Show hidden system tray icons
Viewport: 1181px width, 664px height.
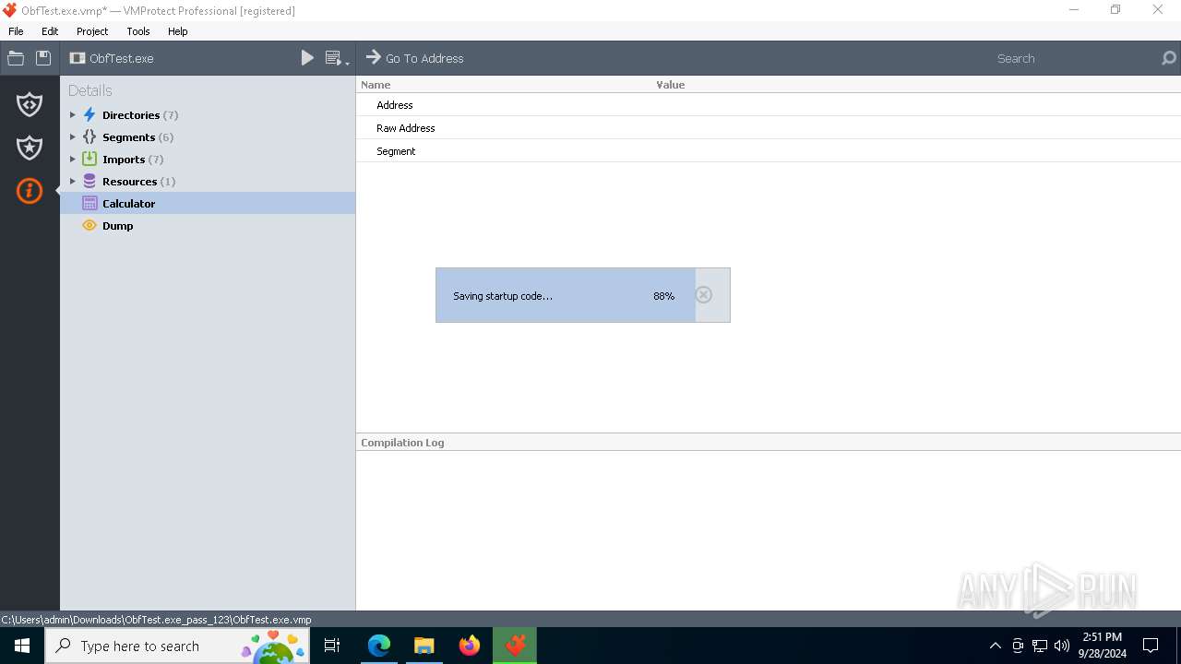tap(996, 646)
